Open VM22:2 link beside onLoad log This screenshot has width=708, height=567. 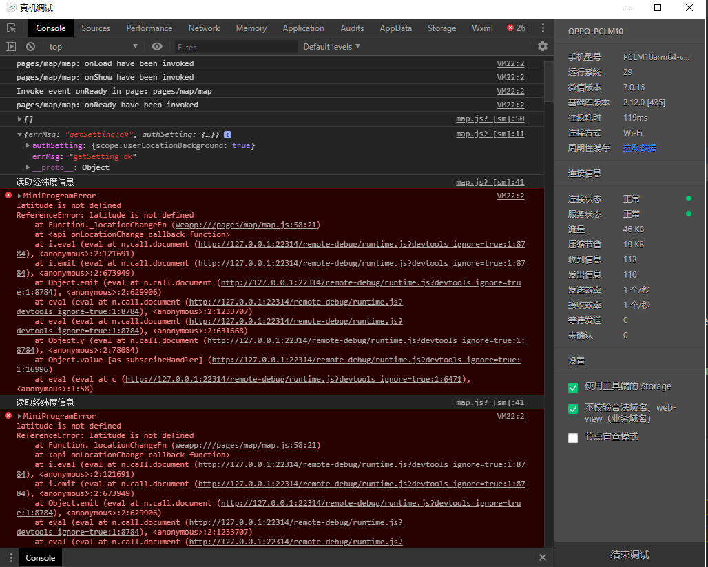click(510, 63)
